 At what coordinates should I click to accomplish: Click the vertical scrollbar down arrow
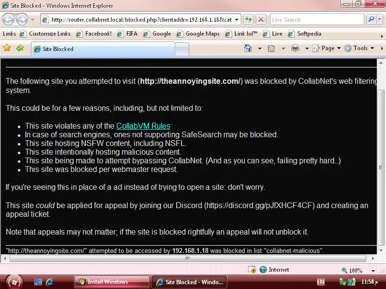point(381,250)
